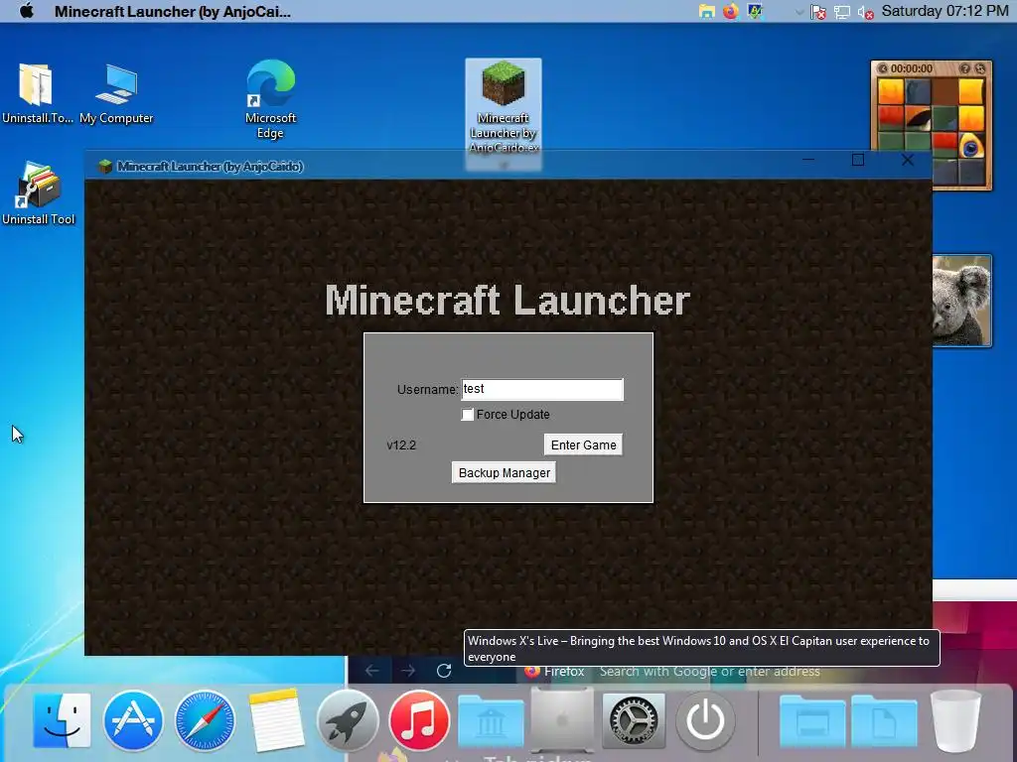Click the Saturday 07:12 PM clock

(945, 11)
